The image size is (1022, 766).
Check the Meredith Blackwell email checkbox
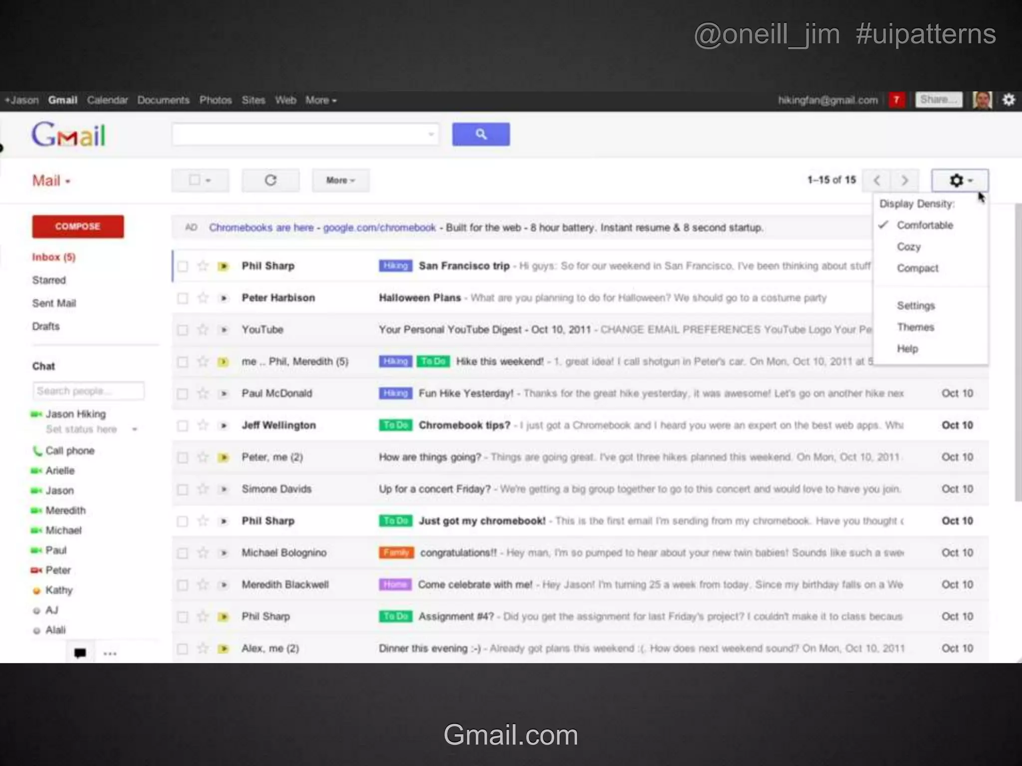[x=183, y=585]
